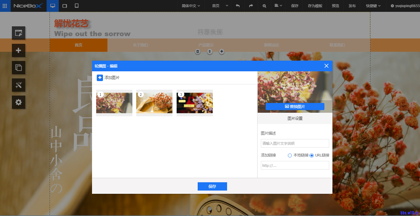Screen dimensions: 420x216
Task: Click the magic wand sidebar icon
Action: (18, 85)
